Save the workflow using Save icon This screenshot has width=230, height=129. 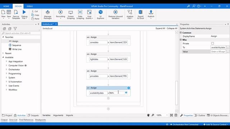[9, 14]
